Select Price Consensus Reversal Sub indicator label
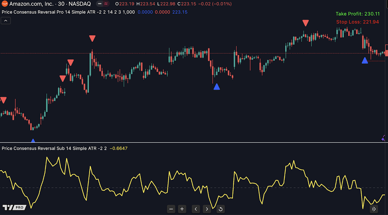Screen dimensions: 388x215 pos(47,148)
